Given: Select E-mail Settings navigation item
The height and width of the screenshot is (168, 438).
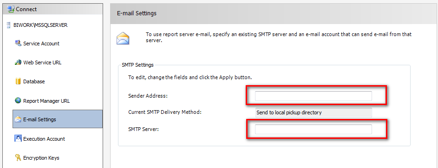Looking at the screenshot, I should pos(58,119).
